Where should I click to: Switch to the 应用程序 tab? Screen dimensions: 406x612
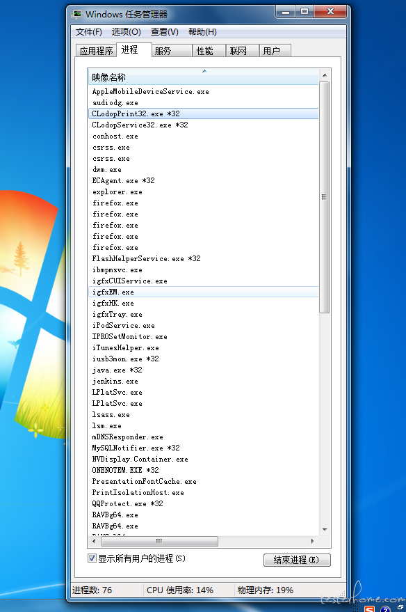pos(96,51)
